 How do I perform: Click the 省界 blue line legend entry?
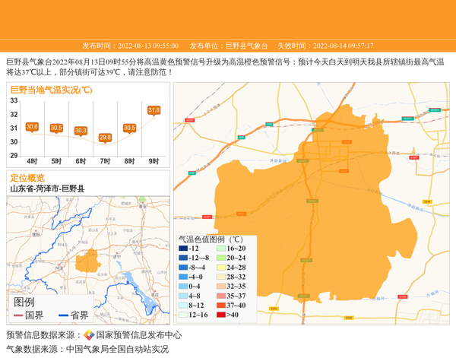point(74,315)
